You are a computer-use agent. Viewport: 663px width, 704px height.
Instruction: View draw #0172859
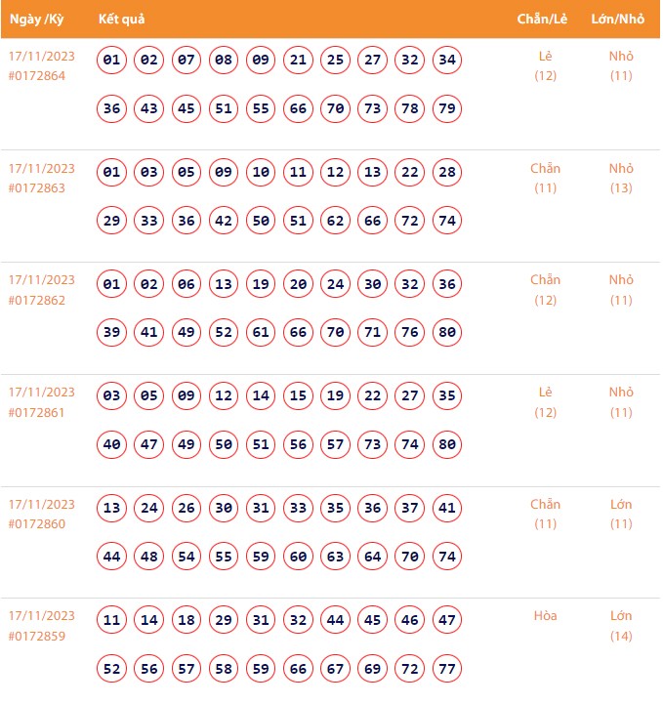click(37, 636)
